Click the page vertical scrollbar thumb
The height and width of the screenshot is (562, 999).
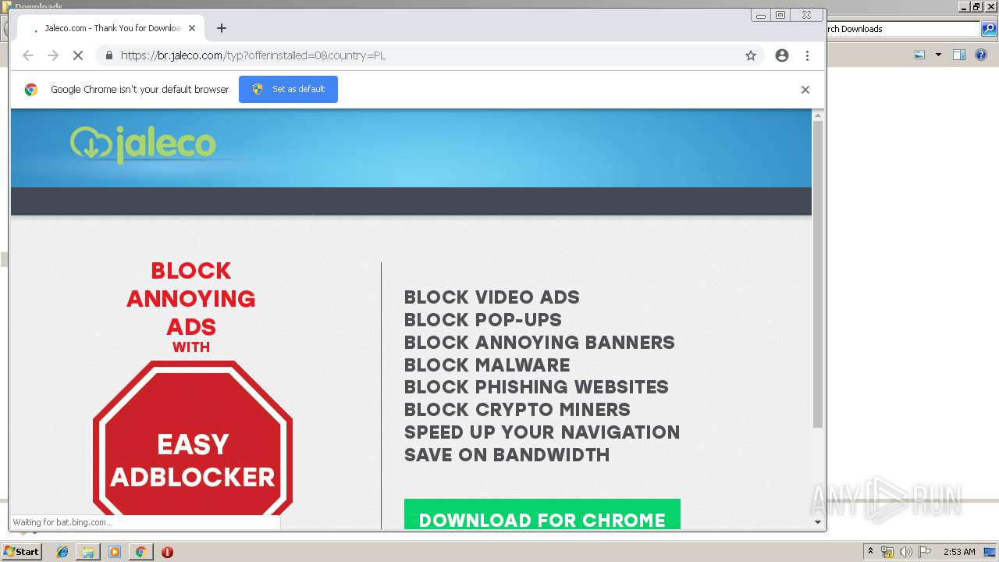click(x=818, y=273)
